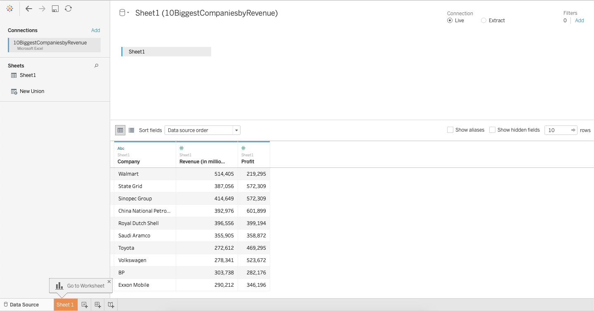Click profit value 219,295
594x311 pixels.
(256, 174)
